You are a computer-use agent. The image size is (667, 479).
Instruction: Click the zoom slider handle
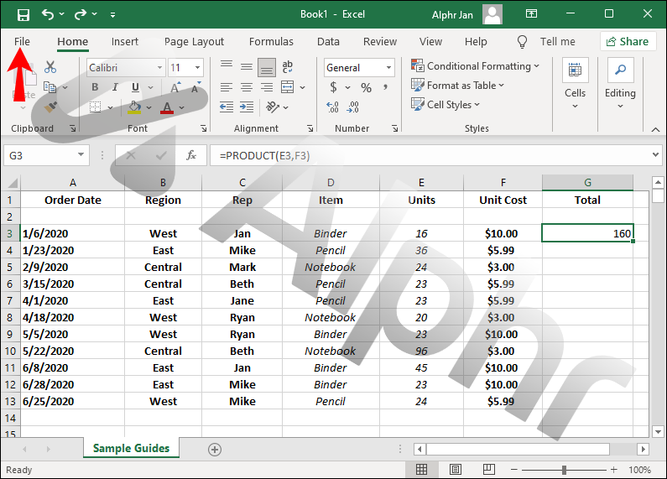tap(565, 470)
